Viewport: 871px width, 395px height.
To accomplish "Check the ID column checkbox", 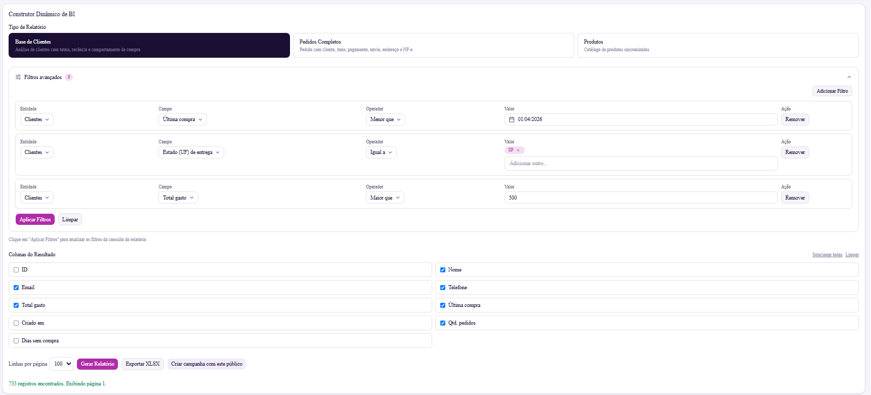I will (16, 270).
